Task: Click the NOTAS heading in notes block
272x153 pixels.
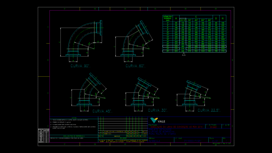Action: (x=74, y=118)
